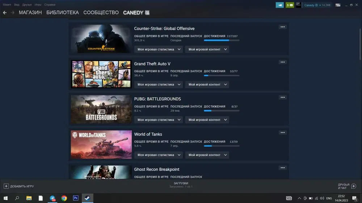This screenshot has height=203, width=362.
Task: Go to the СООБЩЕСТВО tab
Action: tap(101, 13)
